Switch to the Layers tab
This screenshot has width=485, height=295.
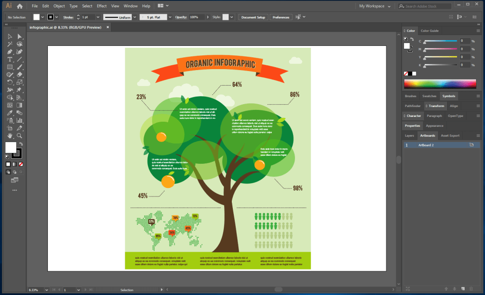(409, 135)
